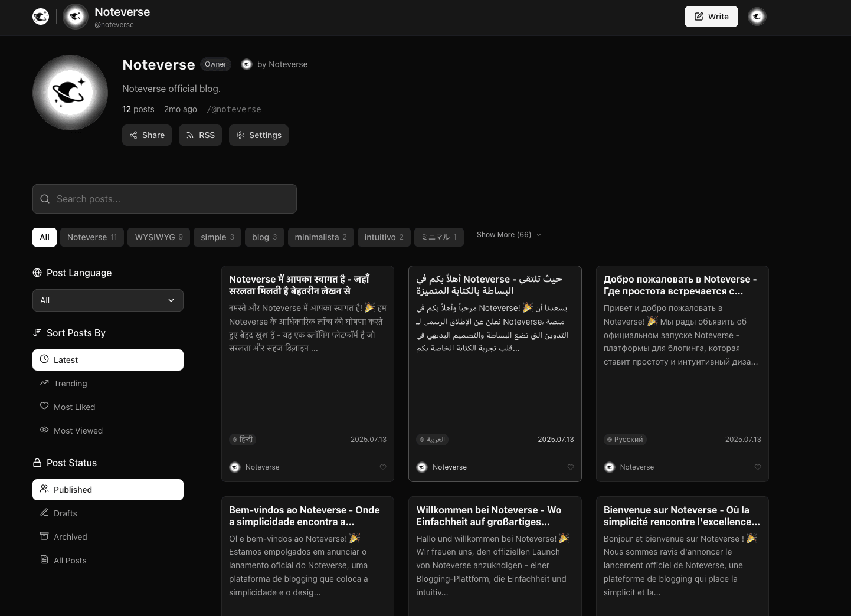Click author avatar on the Hindi post card
The height and width of the screenshot is (616, 851).
[x=235, y=467]
